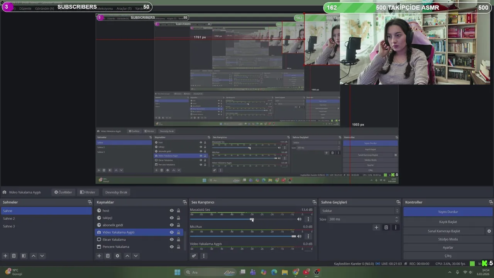Open advanced audio properties via the mixer gears icon
This screenshot has width=494, height=278.
click(x=194, y=256)
